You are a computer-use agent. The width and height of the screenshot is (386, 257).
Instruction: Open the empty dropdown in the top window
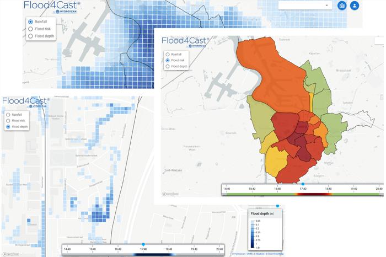pos(305,5)
